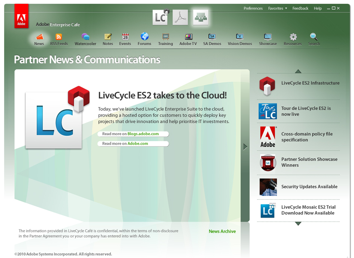Open the Adobe TV television icon
354x258 pixels.
(x=188, y=37)
